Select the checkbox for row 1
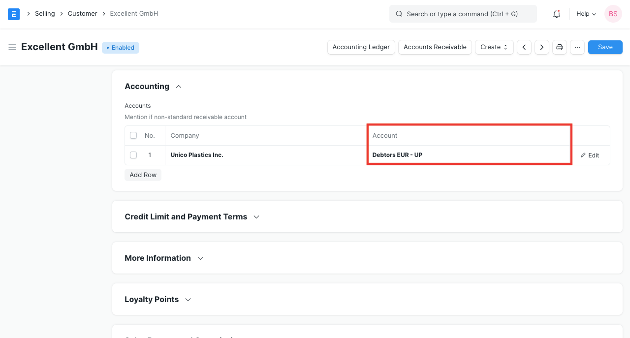This screenshot has height=338, width=630. pos(133,155)
